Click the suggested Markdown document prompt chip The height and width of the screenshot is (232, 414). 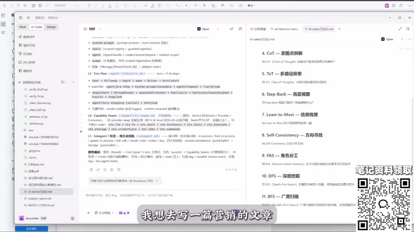125,181
